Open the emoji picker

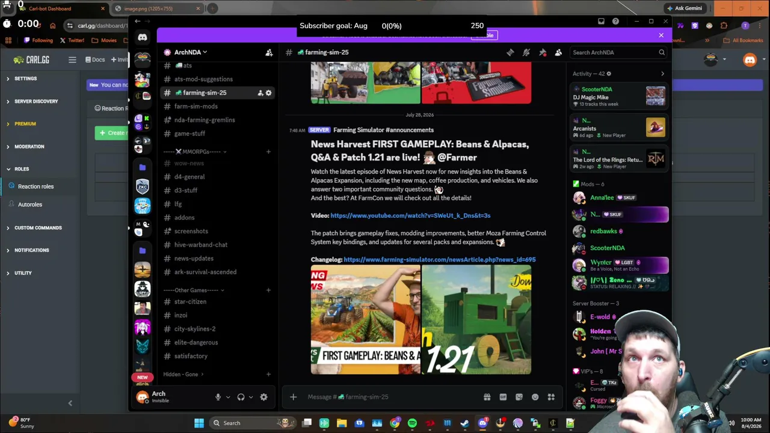535,397
